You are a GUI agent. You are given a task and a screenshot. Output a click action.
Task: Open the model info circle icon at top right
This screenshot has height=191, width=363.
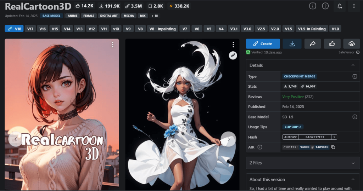(x=313, y=6)
